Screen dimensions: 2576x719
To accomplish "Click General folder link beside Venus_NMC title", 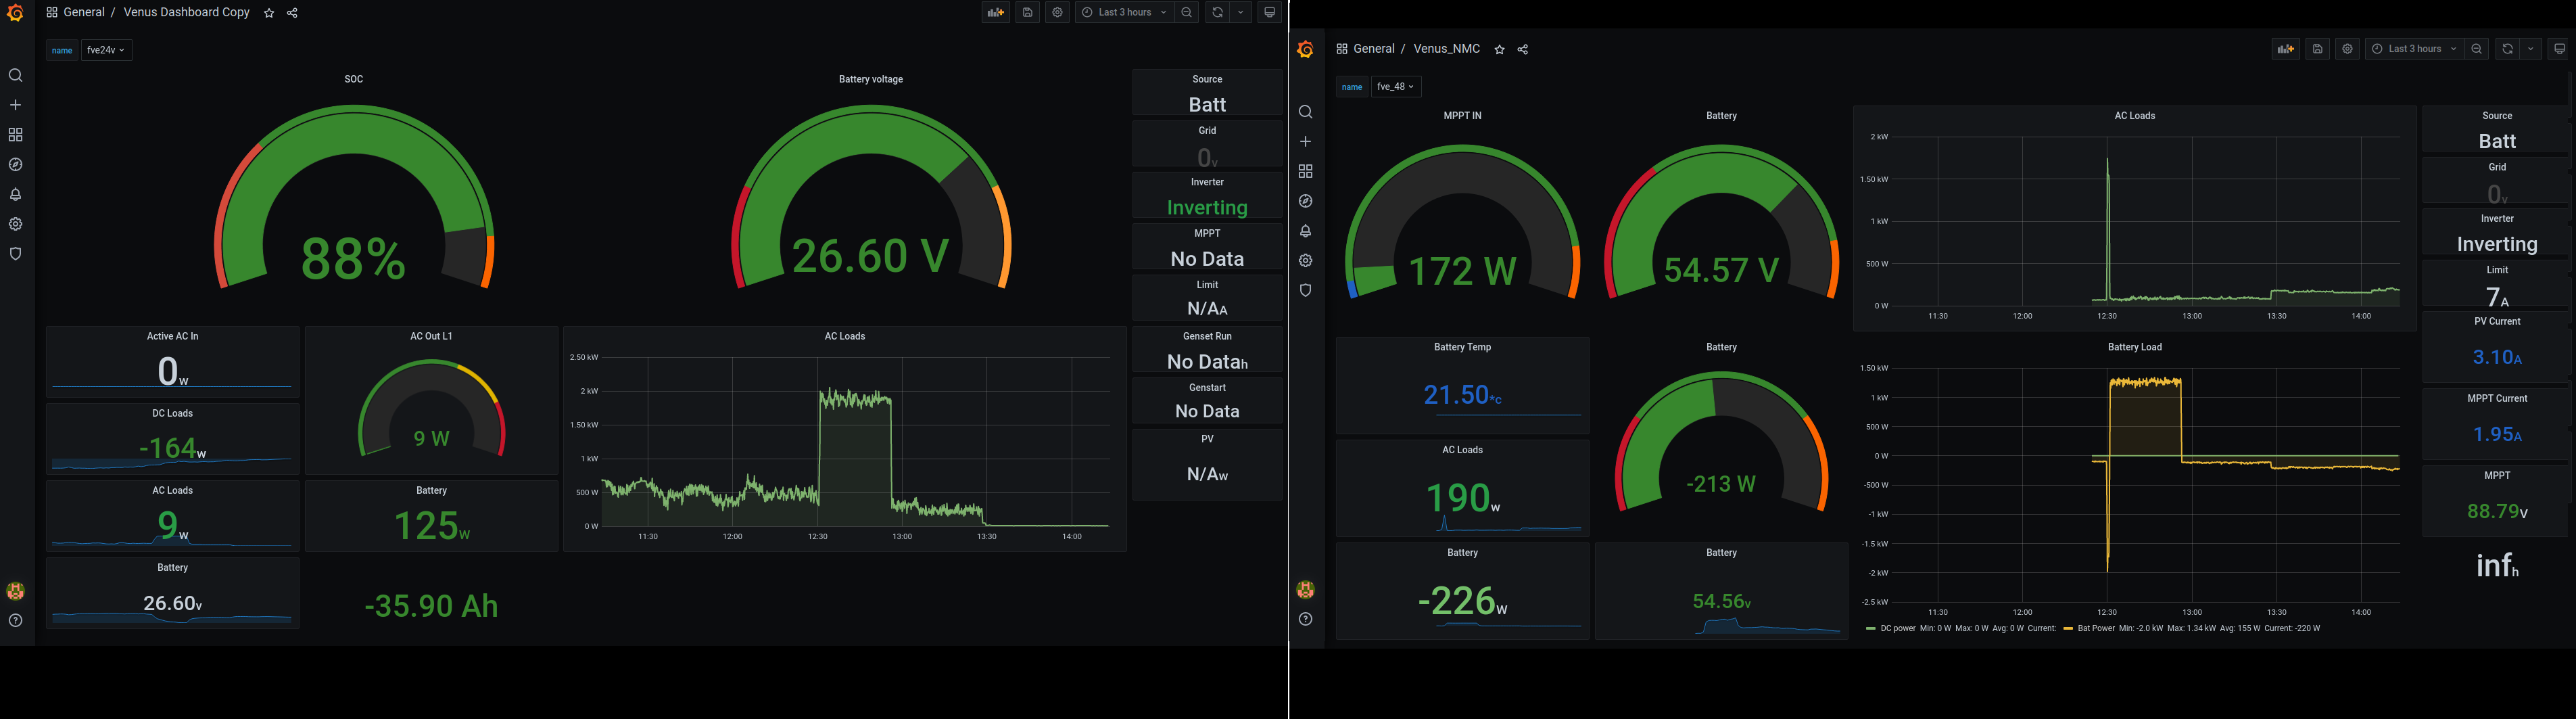I will point(1373,49).
